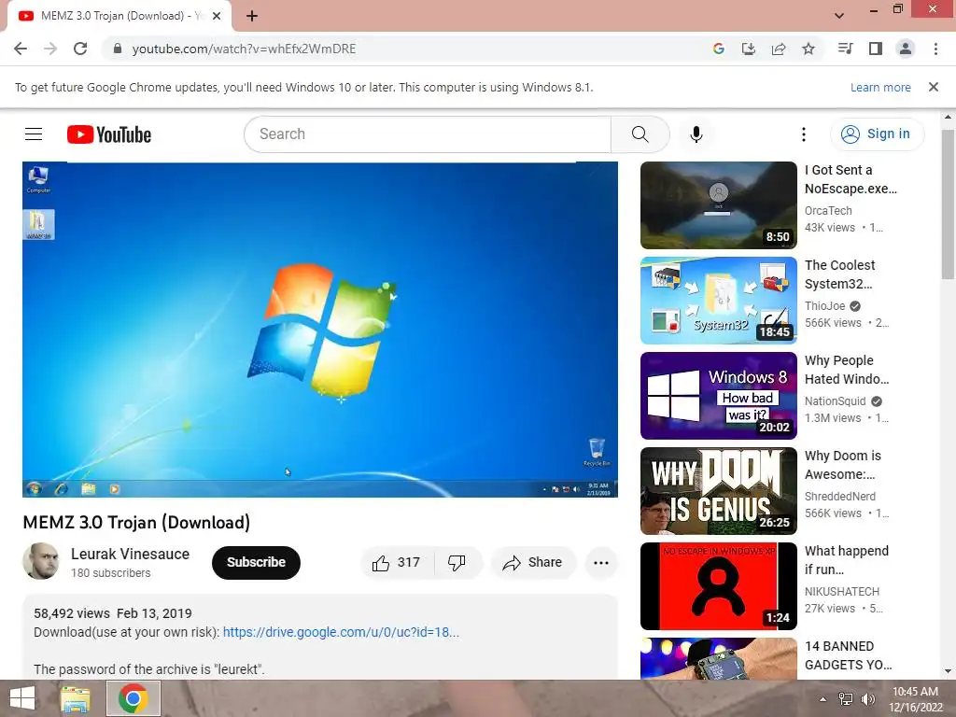Image resolution: width=956 pixels, height=717 pixels.
Task: Click the volume speaker tray icon
Action: pyautogui.click(x=867, y=699)
